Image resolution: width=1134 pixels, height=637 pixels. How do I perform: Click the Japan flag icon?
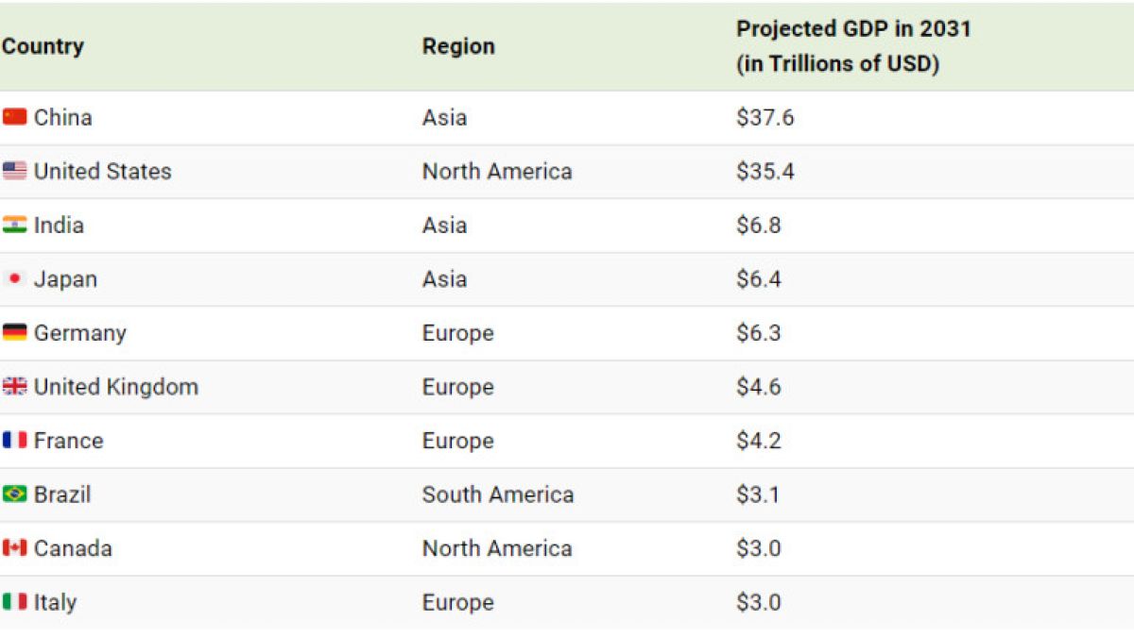(x=14, y=278)
